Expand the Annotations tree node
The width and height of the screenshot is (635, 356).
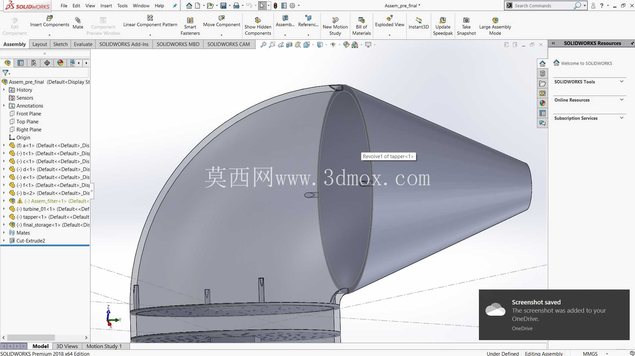(4, 106)
